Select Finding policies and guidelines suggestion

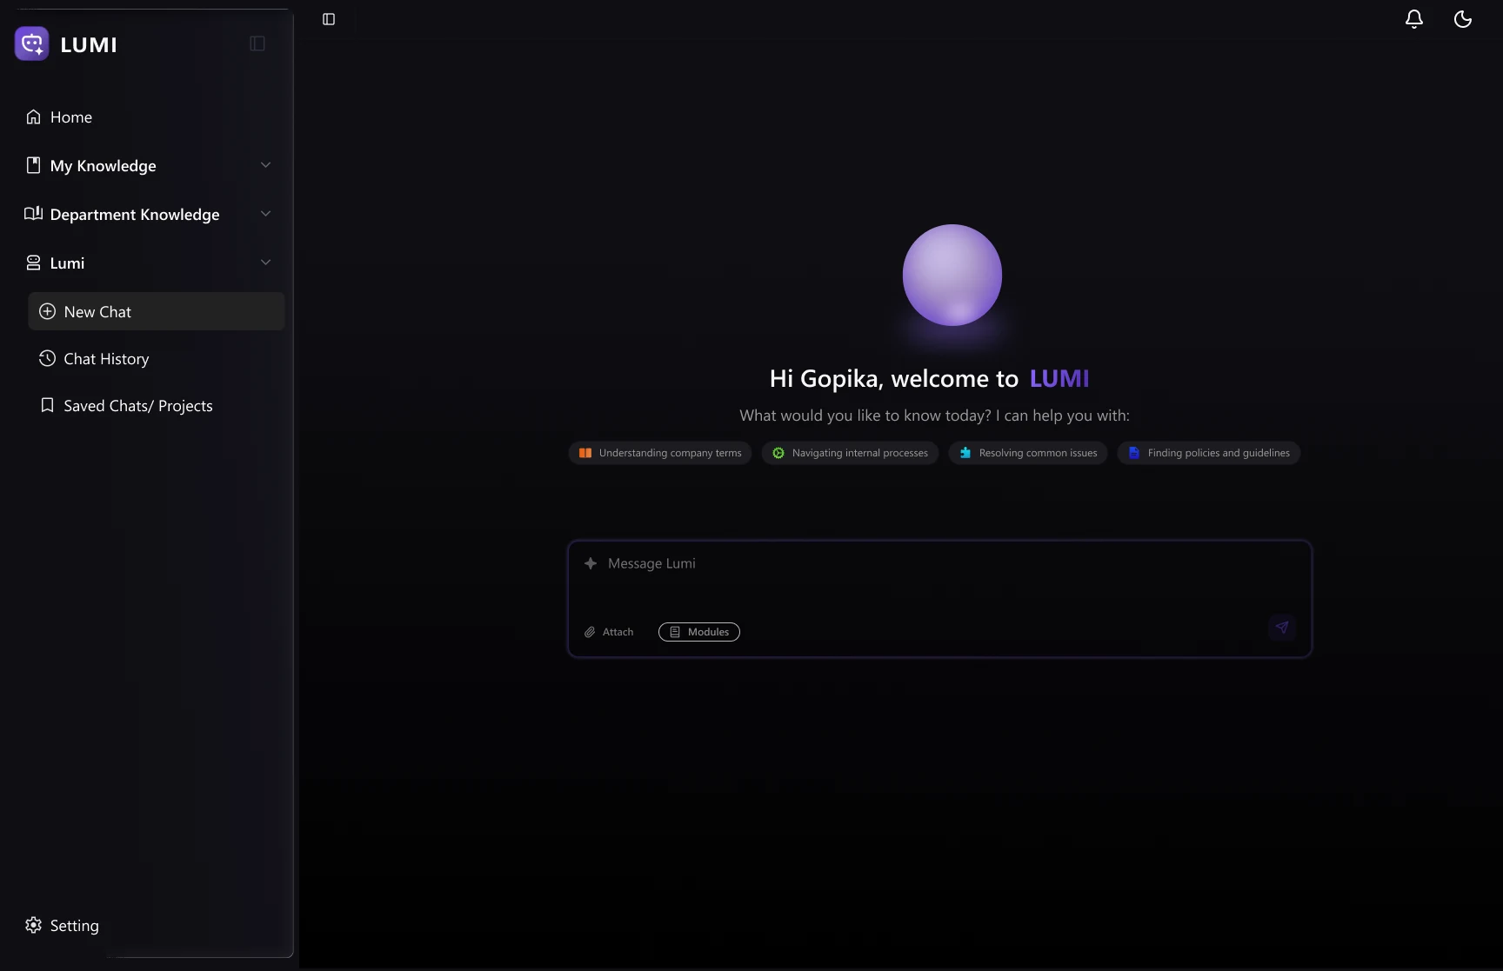[1209, 453]
